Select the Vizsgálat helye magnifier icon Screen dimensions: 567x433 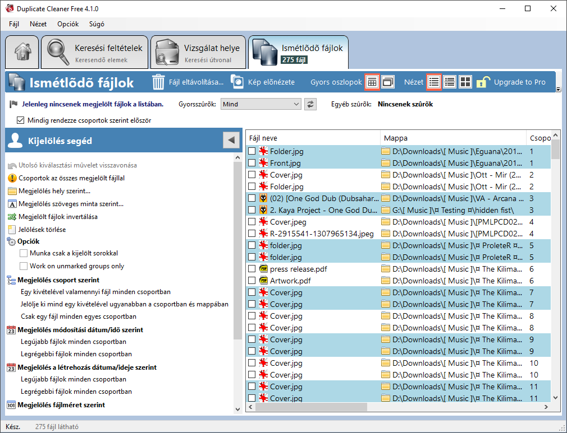pyautogui.click(x=166, y=50)
